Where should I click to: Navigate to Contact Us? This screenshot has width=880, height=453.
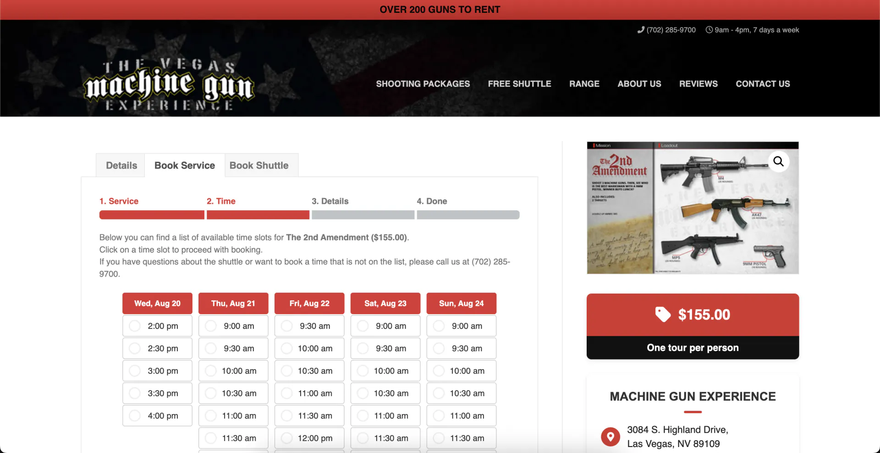pyautogui.click(x=763, y=84)
